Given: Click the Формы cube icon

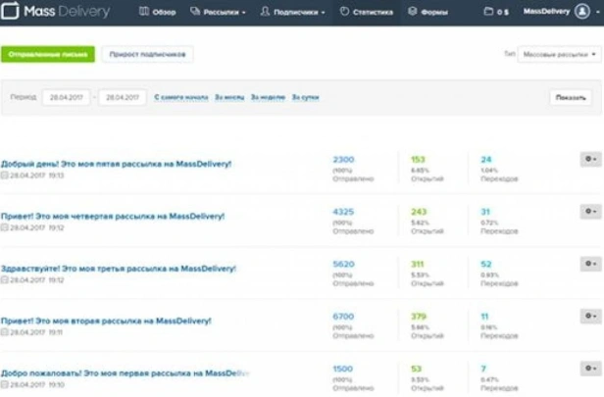Looking at the screenshot, I should 413,12.
